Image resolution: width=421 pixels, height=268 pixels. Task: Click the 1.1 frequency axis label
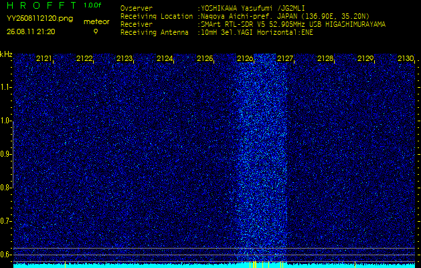click(5, 87)
